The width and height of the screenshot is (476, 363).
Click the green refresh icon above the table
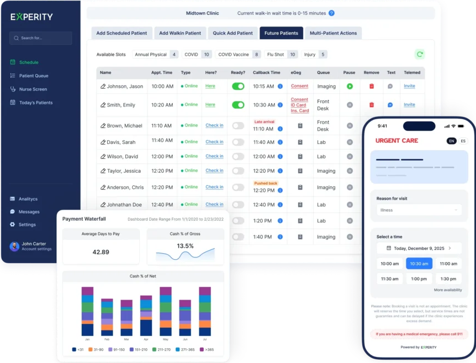[x=420, y=54]
